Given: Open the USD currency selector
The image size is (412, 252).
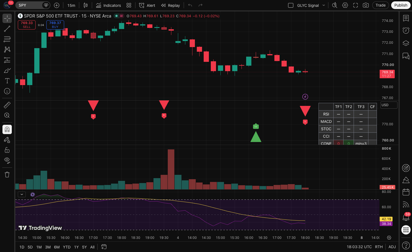Looking at the screenshot, I should click(x=389, y=105).
